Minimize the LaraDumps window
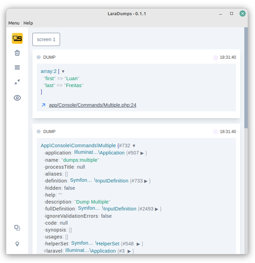This screenshot has width=255, height=263. [x=220, y=14]
